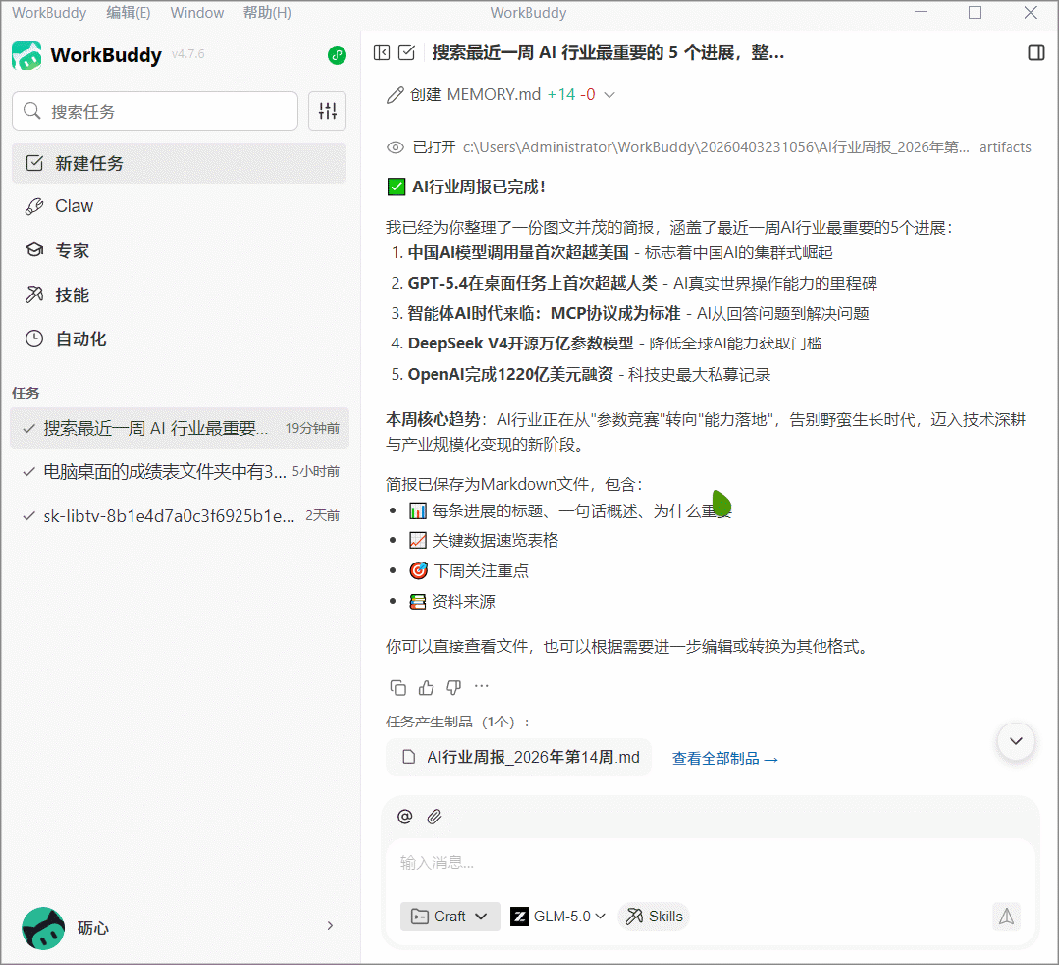Open the 帮助(H) menu
The width and height of the screenshot is (1059, 965).
point(267,13)
